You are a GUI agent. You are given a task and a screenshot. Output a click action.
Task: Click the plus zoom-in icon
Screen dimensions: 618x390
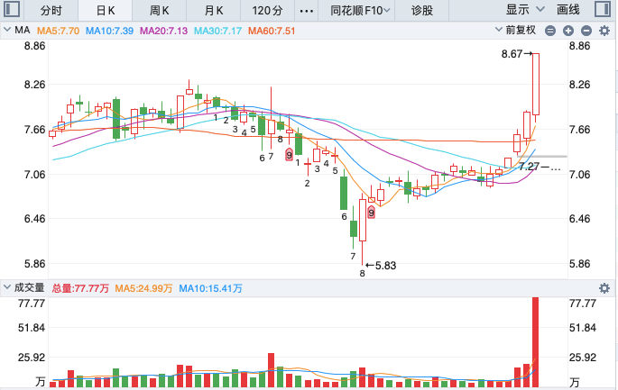pos(568,31)
